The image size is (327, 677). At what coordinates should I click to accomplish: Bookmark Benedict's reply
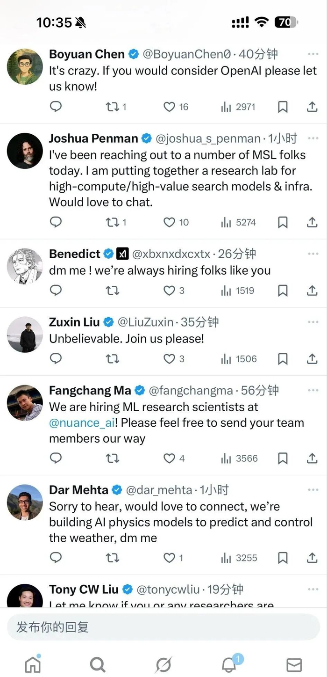click(283, 291)
